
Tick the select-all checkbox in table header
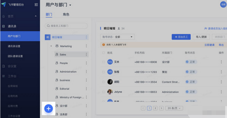(103, 53)
